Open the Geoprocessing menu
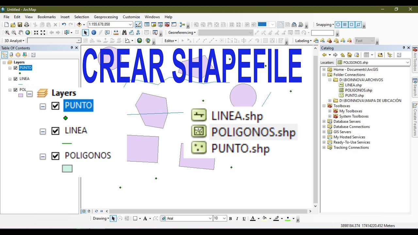The height and width of the screenshot is (235, 418). click(106, 17)
